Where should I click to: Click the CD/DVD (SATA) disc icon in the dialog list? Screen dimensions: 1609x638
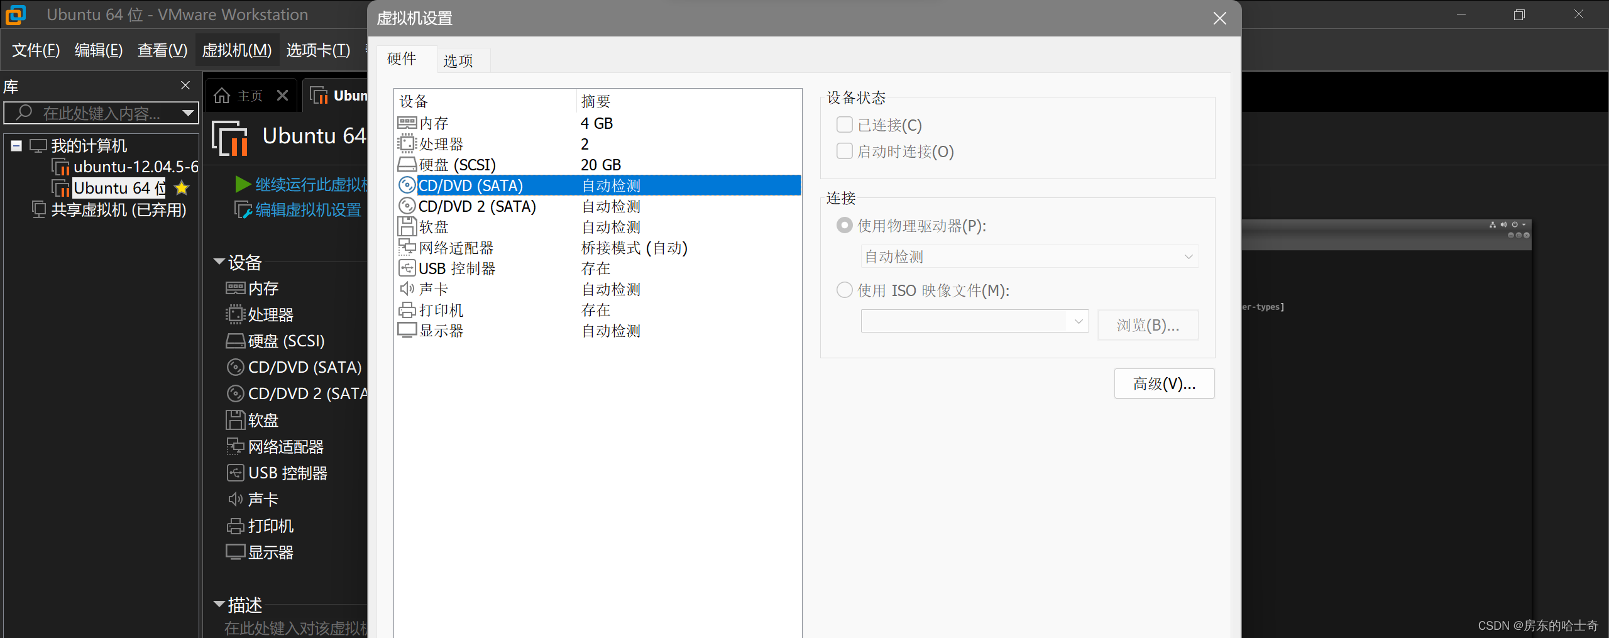tap(407, 185)
